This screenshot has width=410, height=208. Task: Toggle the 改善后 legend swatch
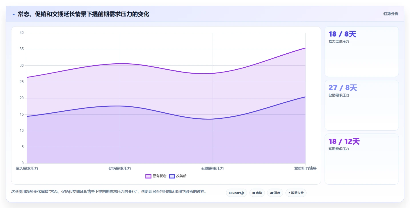pyautogui.click(x=172, y=176)
